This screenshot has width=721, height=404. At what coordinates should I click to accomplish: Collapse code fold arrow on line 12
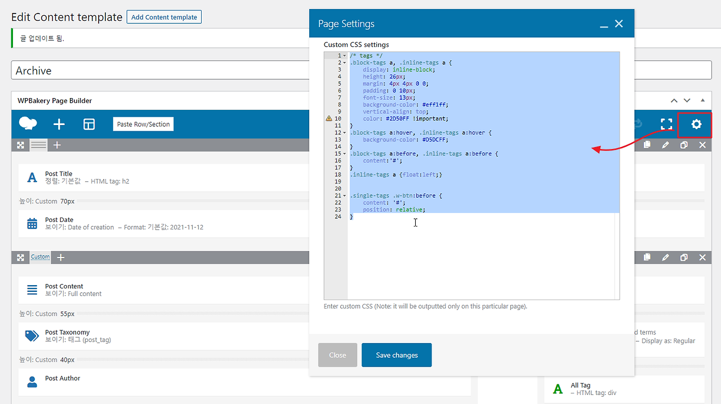[x=345, y=133]
